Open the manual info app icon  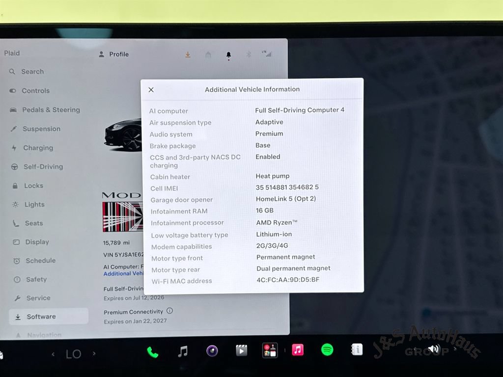point(357,349)
